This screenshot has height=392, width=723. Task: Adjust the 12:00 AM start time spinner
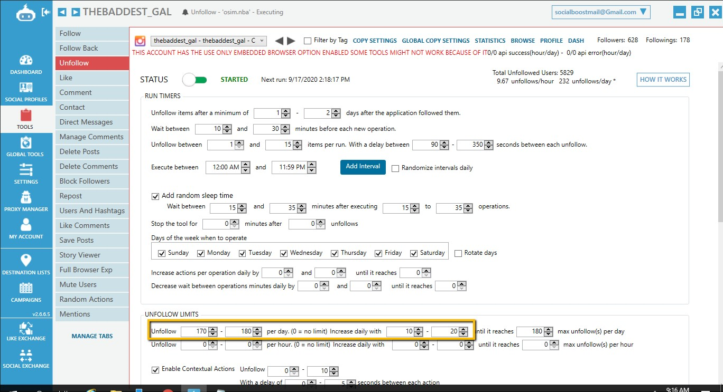coord(245,168)
